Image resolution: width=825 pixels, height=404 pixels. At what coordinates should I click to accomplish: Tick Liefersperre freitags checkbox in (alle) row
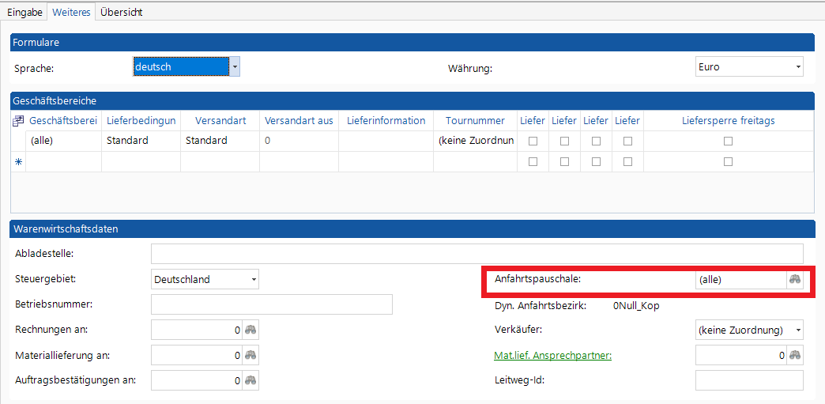(x=728, y=141)
